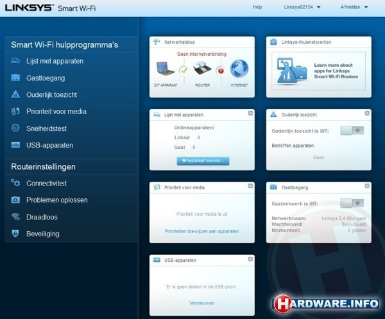Click the Beveiliging shield icon
385x319 pixels.
tap(15, 233)
